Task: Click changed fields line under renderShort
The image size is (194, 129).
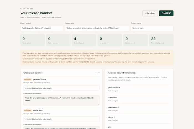Action: [x=37, y=114]
